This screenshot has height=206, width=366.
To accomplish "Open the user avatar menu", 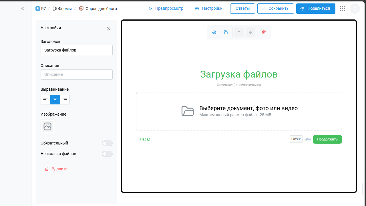I will click(355, 9).
